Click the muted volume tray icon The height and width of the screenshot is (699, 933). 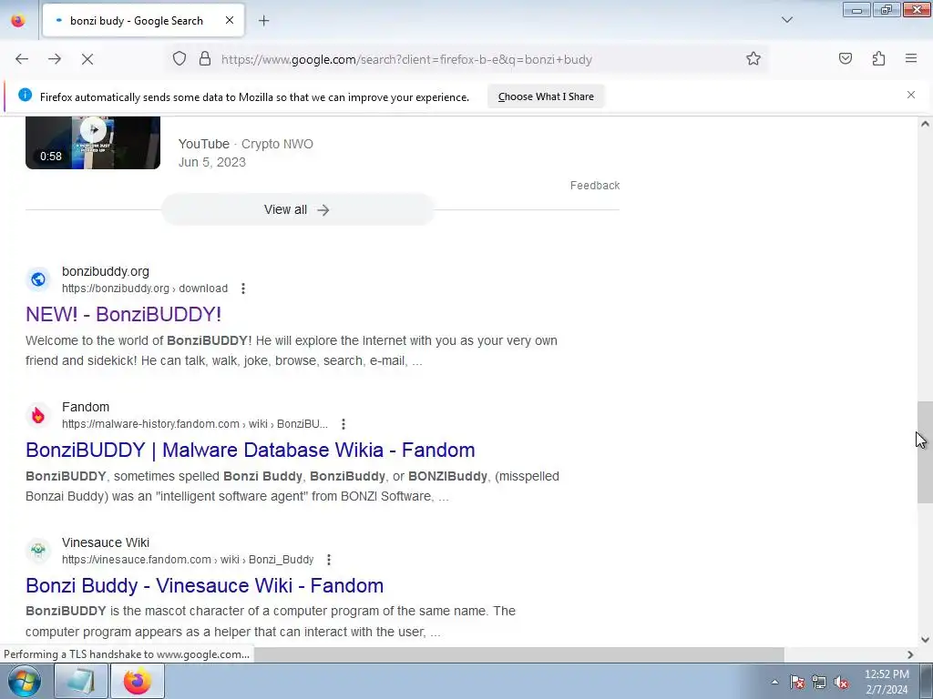point(841,683)
